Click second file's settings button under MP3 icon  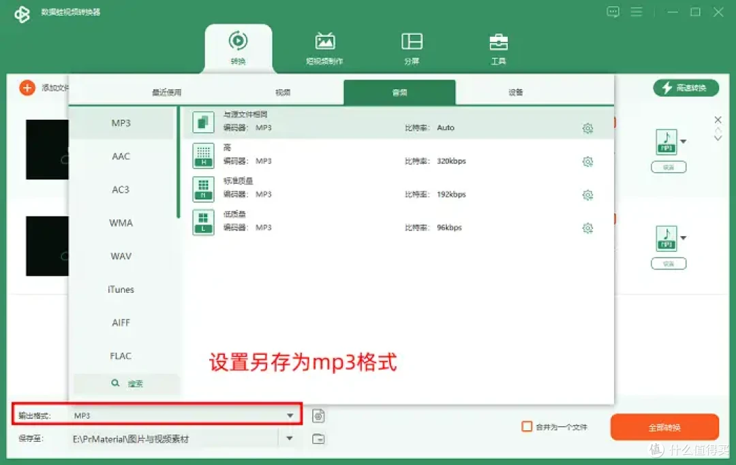click(669, 264)
